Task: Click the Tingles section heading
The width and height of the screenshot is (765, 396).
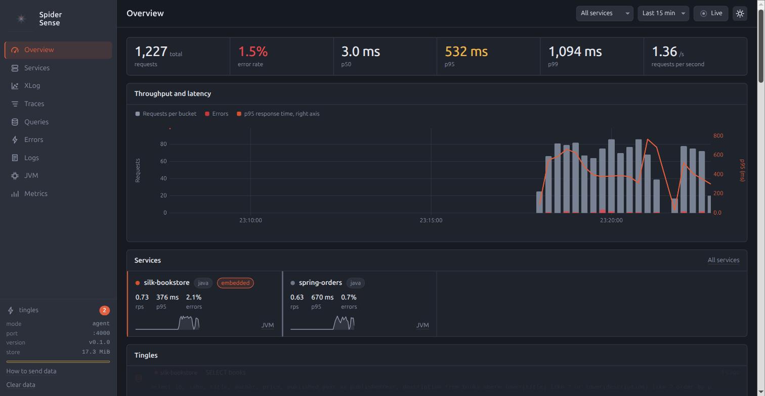Action: 146,356
